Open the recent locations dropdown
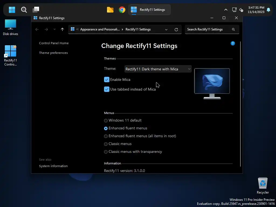The image size is (276, 207). pyautogui.click(x=54, y=29)
